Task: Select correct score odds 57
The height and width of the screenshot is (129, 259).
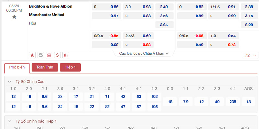Action: point(139,107)
